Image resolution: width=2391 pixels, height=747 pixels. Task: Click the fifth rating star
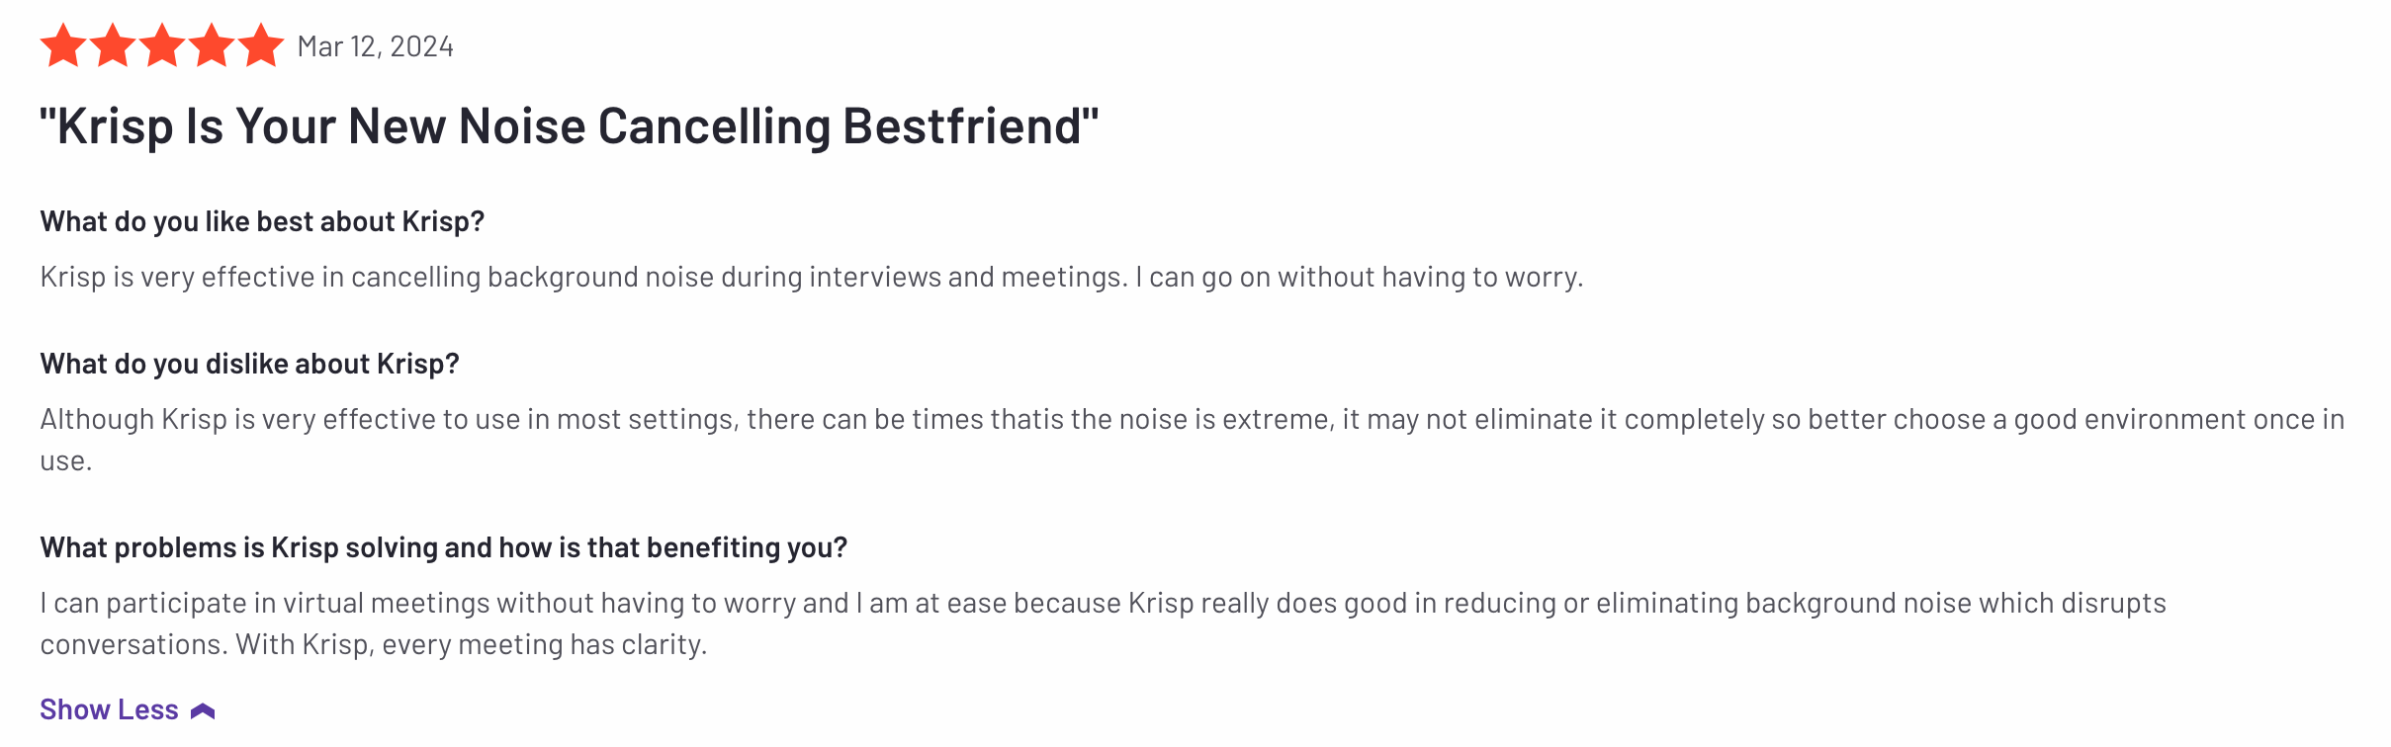tap(261, 46)
